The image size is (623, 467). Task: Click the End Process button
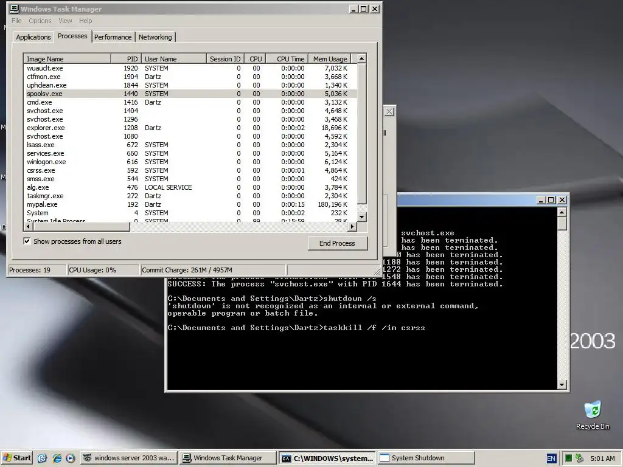tap(337, 243)
